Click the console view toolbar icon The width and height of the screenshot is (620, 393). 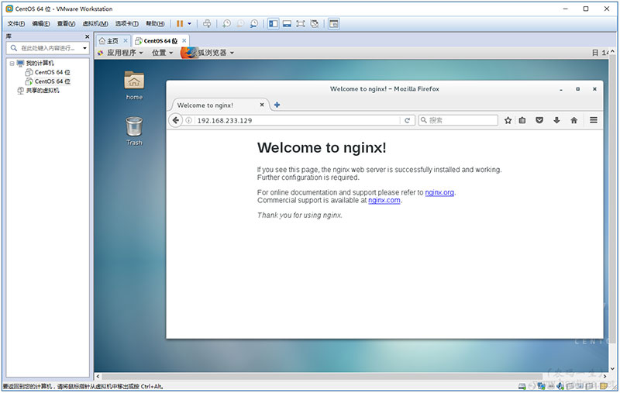(334, 24)
